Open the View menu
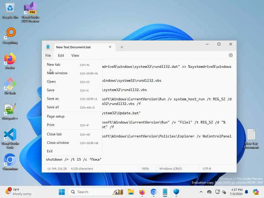 point(75,55)
